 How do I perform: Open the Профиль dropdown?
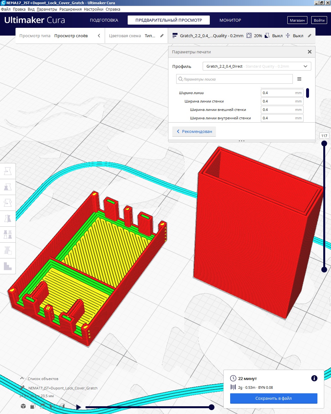click(x=257, y=66)
